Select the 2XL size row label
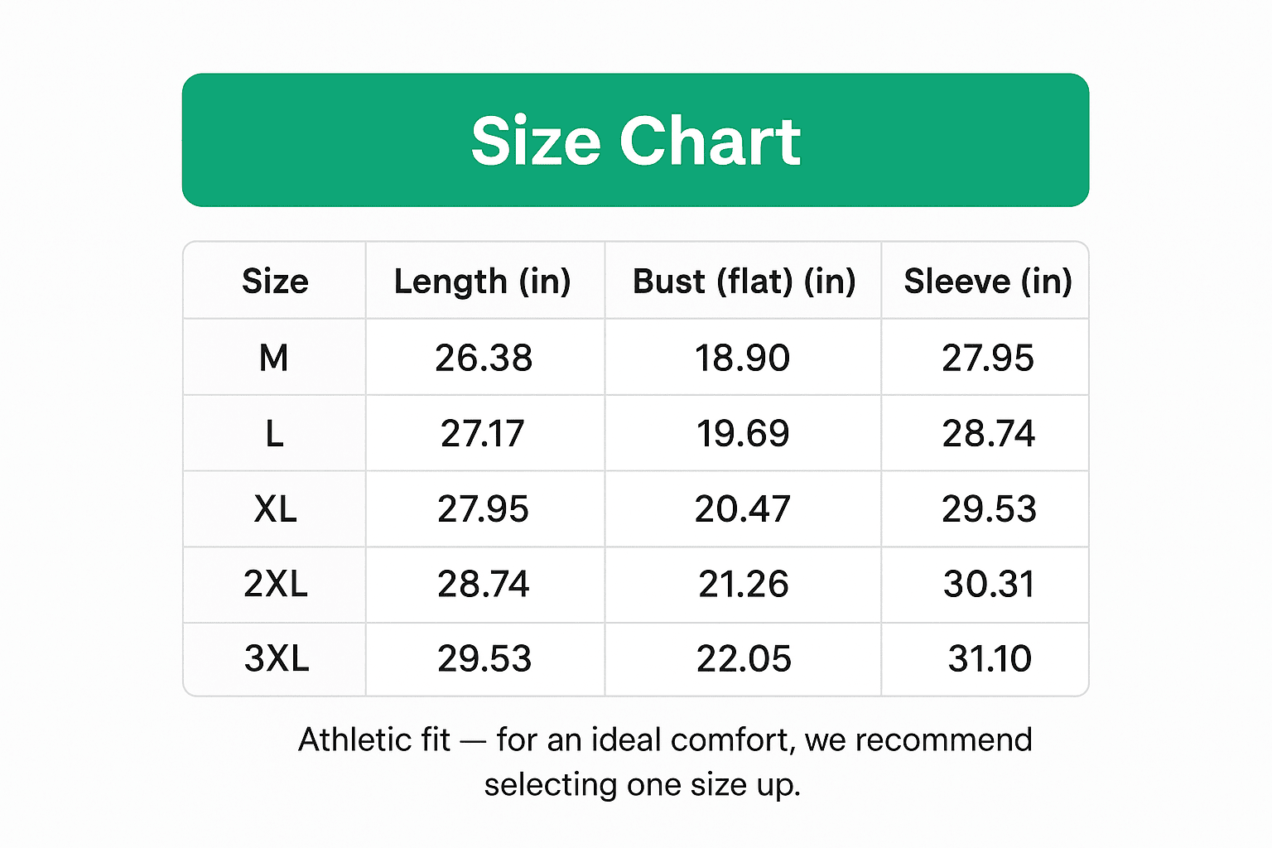 point(276,584)
